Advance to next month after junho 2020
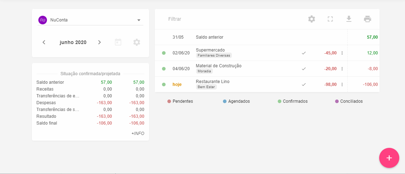The height and width of the screenshot is (174, 405). [99, 42]
